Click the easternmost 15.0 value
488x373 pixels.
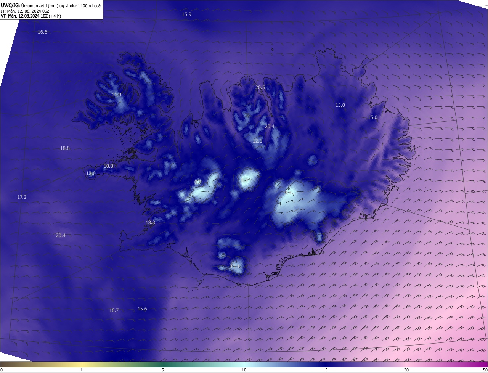[x=372, y=117]
